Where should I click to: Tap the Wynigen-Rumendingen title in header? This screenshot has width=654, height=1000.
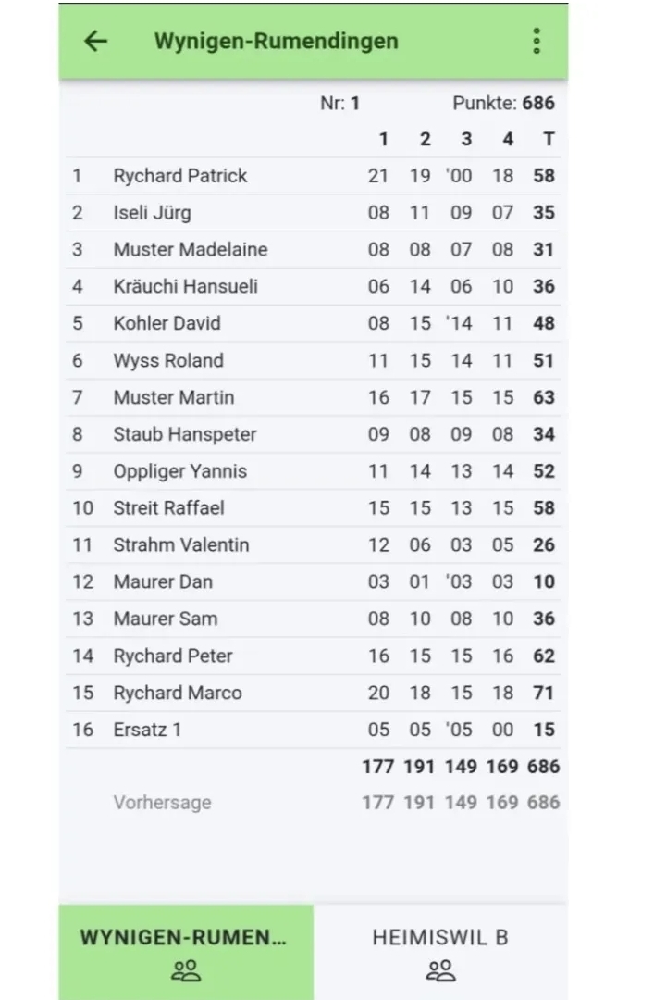pos(277,41)
